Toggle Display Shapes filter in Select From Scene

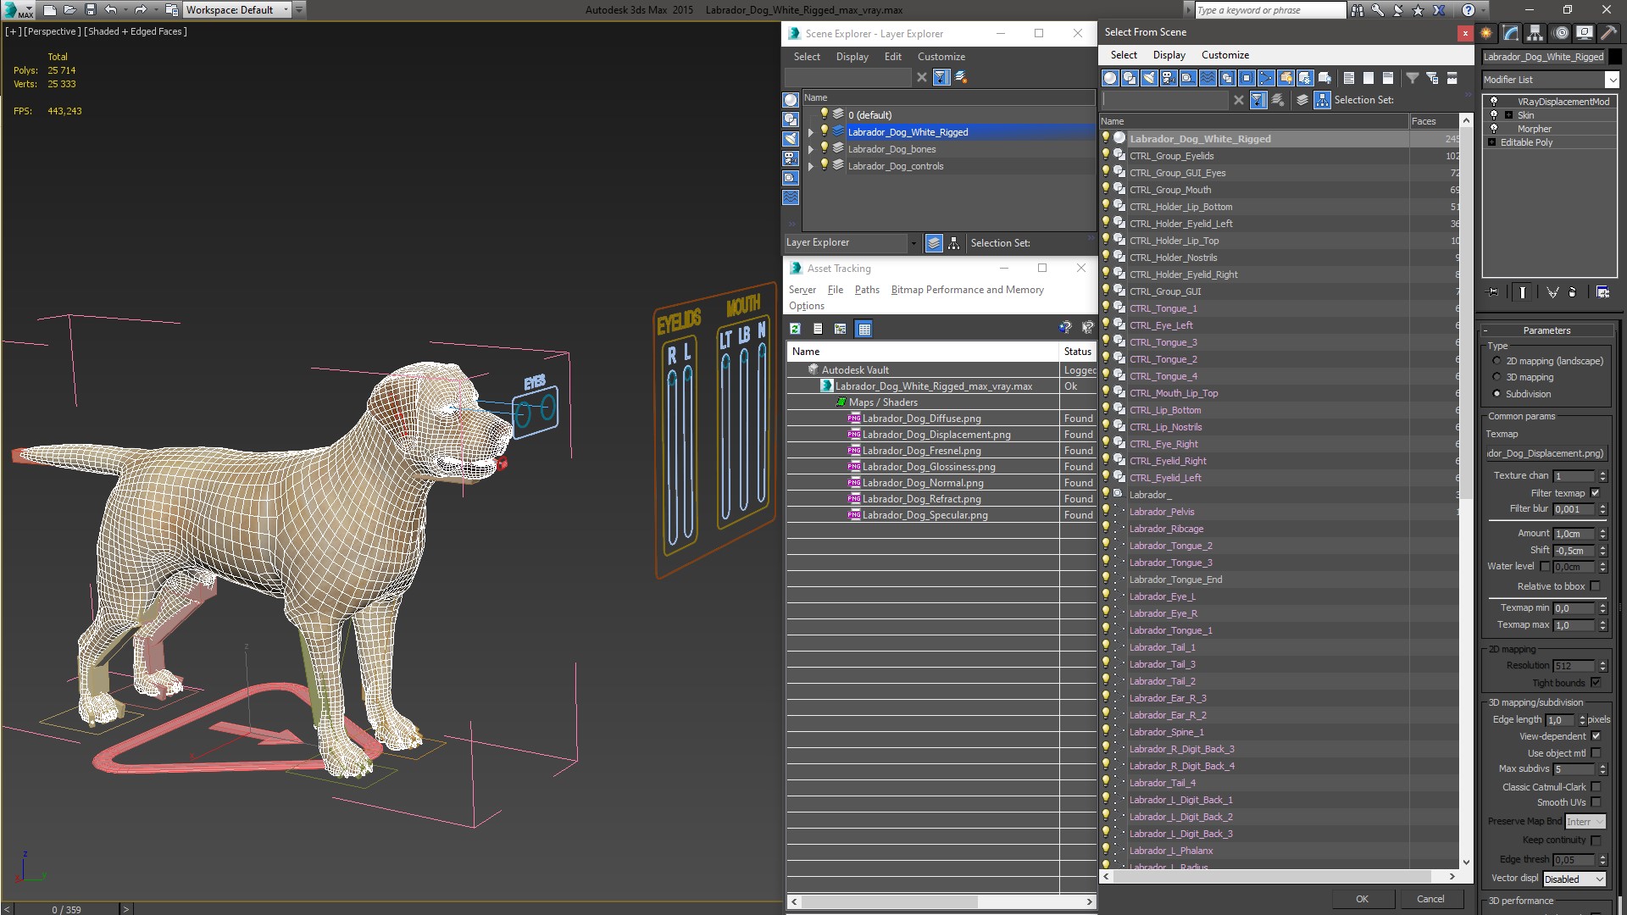click(1130, 78)
